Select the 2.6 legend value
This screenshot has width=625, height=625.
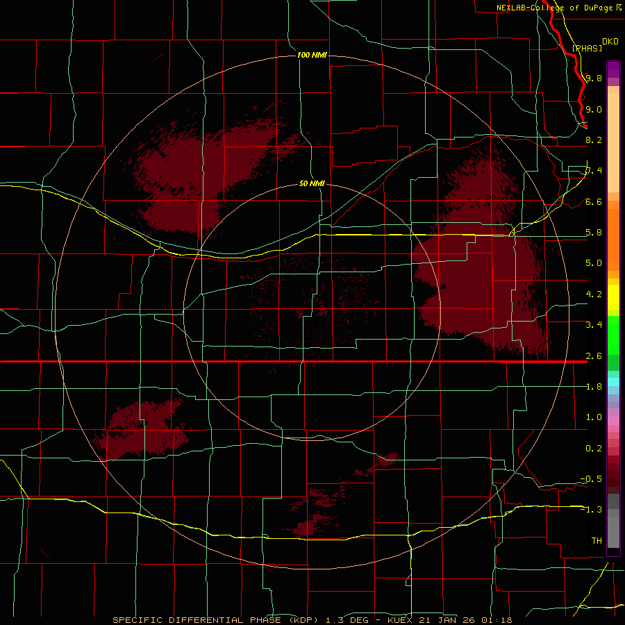click(x=594, y=356)
